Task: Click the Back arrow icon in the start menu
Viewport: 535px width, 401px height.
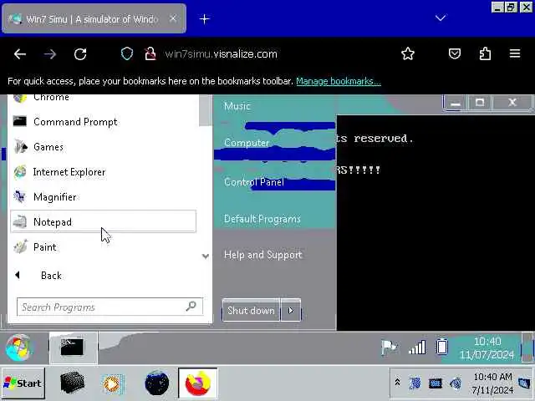Action: coord(18,275)
